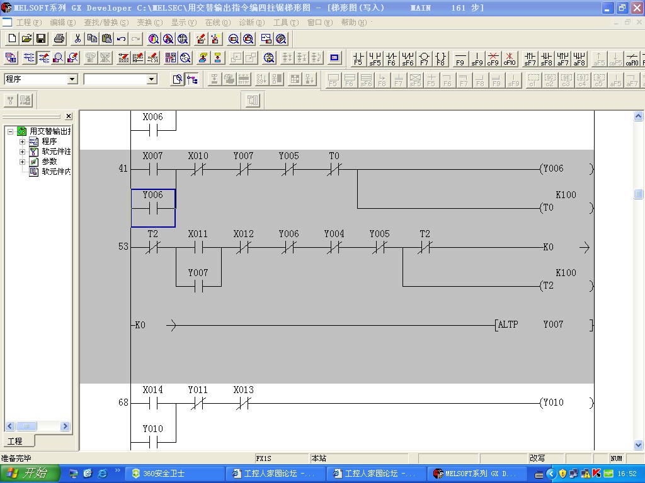Toggle write mode ladder button
Image resolution: width=645 pixels, height=483 pixels.
tap(43, 58)
